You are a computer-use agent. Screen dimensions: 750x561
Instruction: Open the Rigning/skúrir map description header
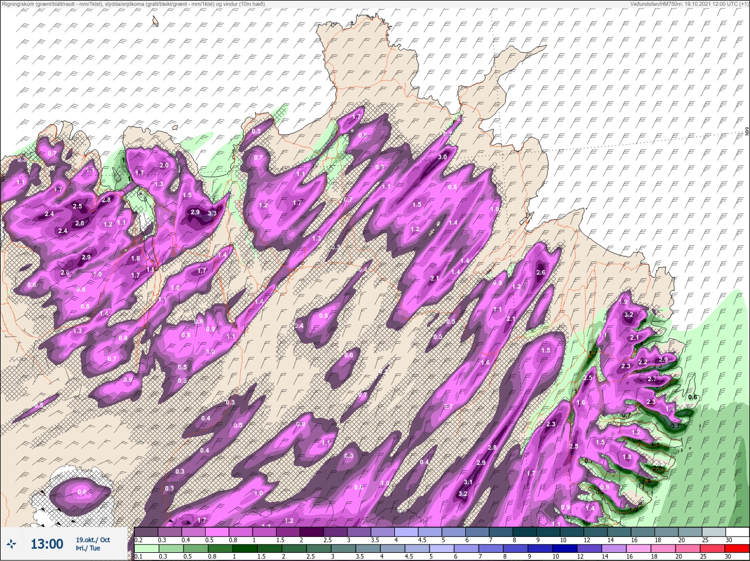click(134, 4)
